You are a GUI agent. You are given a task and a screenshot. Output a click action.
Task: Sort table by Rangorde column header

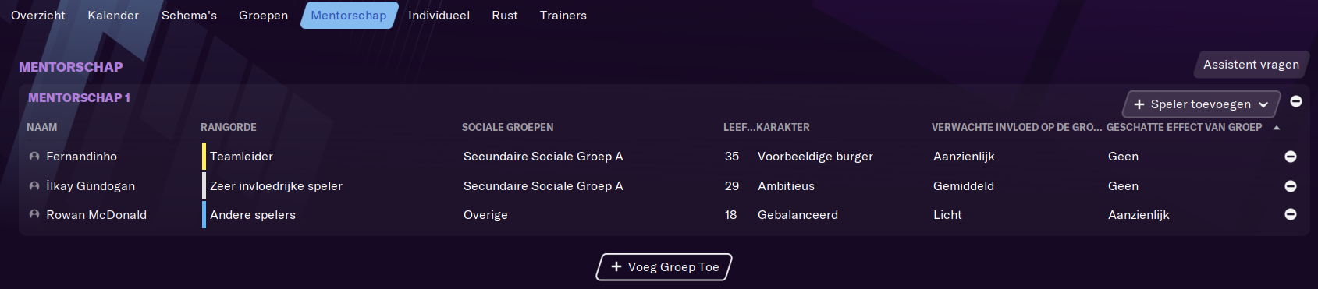[229, 127]
